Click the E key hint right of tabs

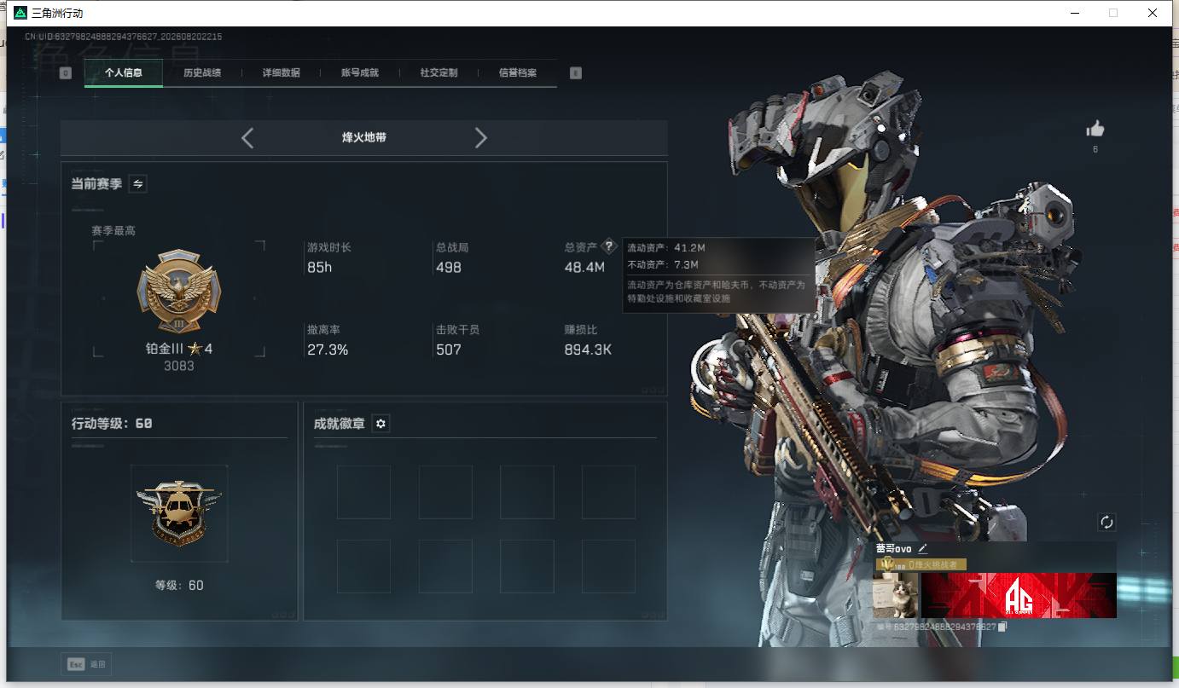click(x=575, y=73)
